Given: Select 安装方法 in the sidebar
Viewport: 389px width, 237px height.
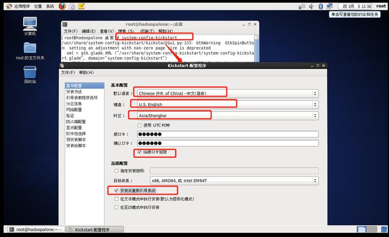Looking at the screenshot, I should click(85, 91).
